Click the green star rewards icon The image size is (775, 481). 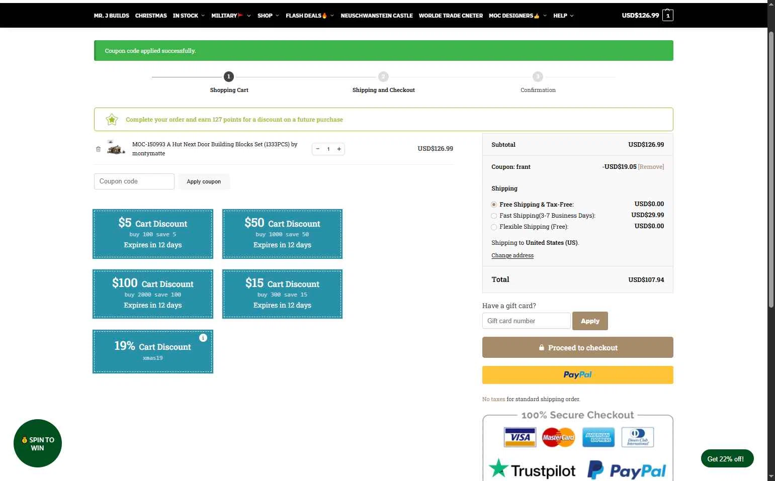click(x=112, y=120)
